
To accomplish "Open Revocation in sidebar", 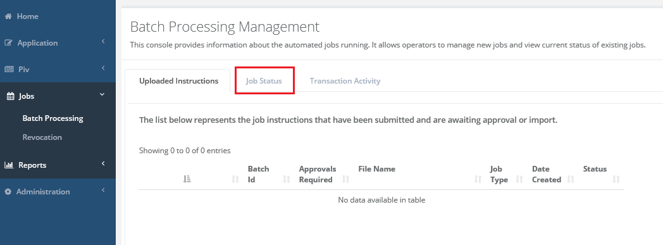I will [x=42, y=137].
